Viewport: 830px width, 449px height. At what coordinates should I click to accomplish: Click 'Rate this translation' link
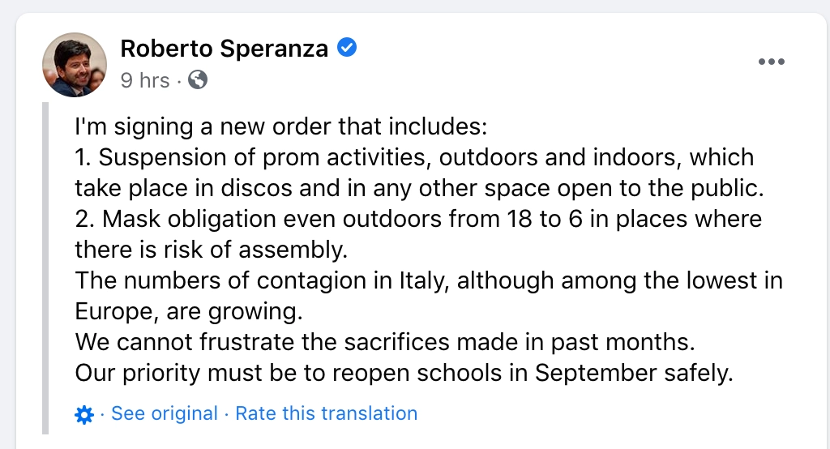click(326, 413)
